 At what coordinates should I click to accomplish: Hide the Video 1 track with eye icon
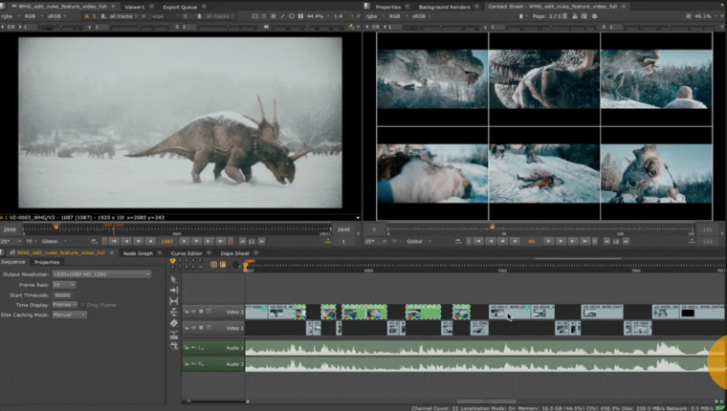pos(194,328)
